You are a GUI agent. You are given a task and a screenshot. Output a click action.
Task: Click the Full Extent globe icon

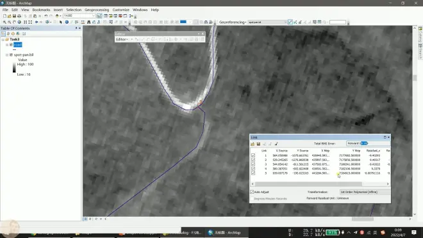(x=19, y=22)
